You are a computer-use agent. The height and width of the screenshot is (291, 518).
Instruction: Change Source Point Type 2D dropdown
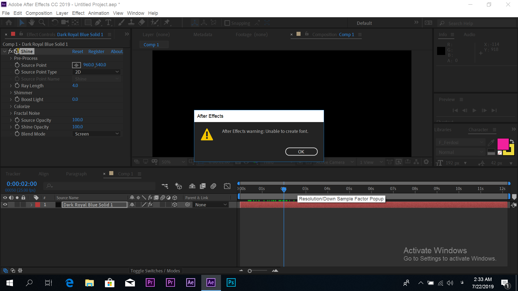[x=96, y=72]
